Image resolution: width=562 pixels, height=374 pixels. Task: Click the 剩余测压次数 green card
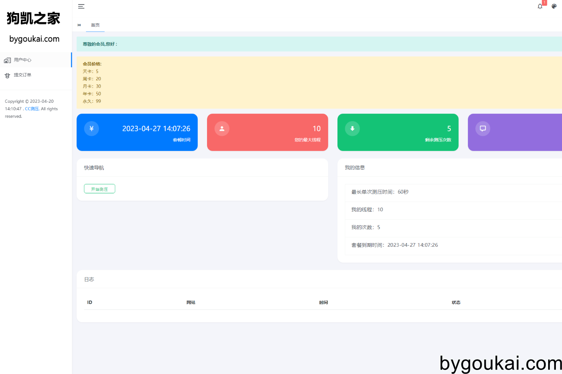(x=398, y=132)
